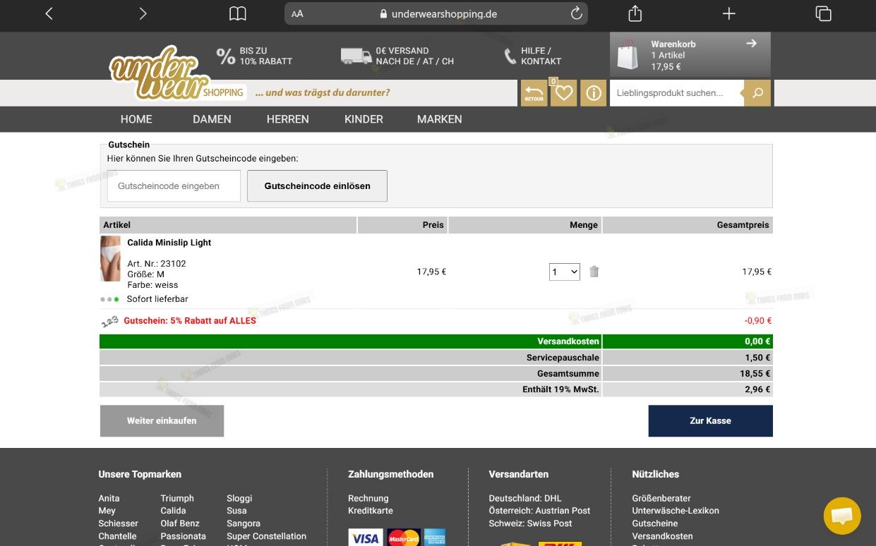876x546 pixels.
Task: Click the search magnifier button
Action: click(x=757, y=93)
